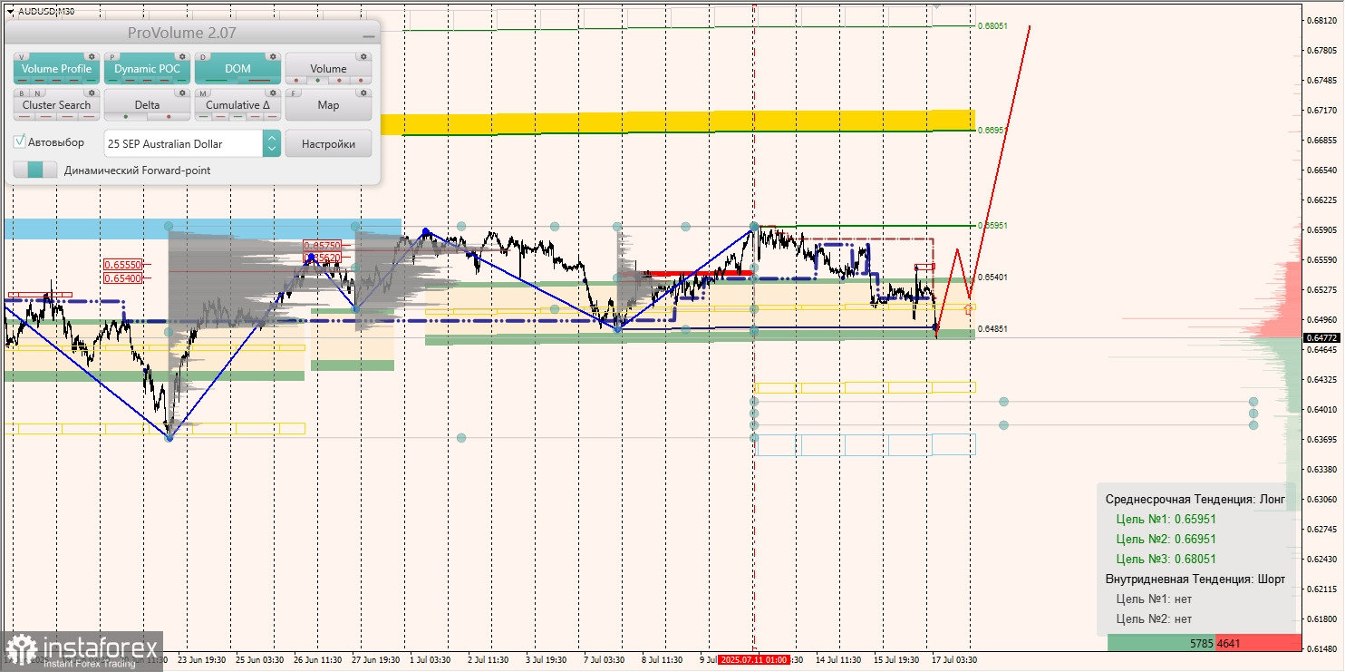Open Dynamic POC gear settings
1345x672 pixels.
(181, 56)
